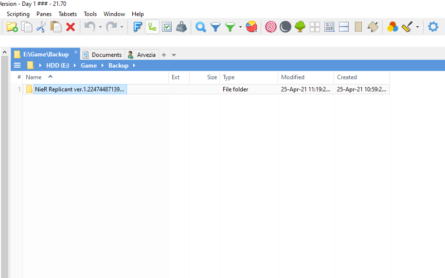Image resolution: width=445 pixels, height=278 pixels.
Task: Sort by the Modified column header
Action: (x=293, y=77)
